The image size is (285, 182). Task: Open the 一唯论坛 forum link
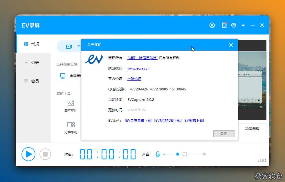click(x=134, y=79)
